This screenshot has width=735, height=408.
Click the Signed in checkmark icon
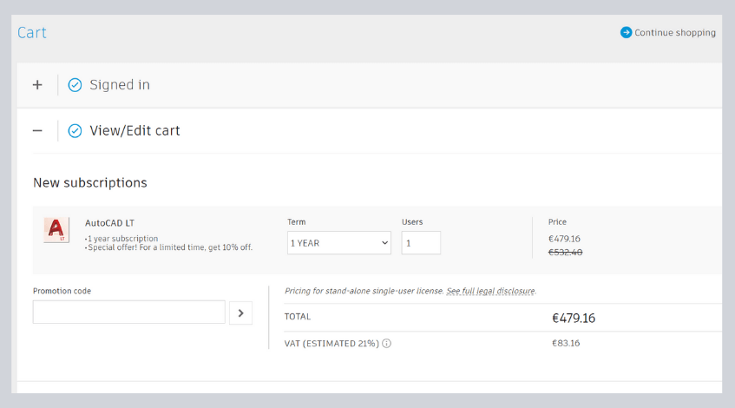pyautogui.click(x=75, y=85)
